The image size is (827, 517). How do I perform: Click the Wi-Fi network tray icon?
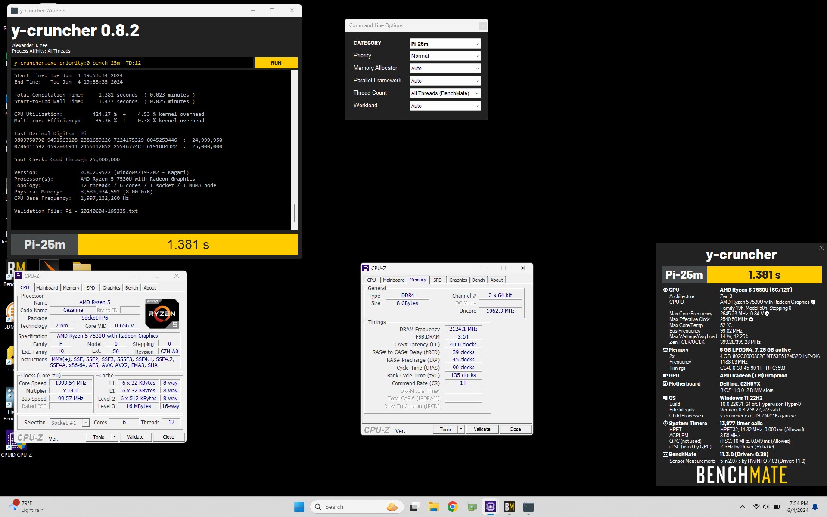tap(756, 507)
